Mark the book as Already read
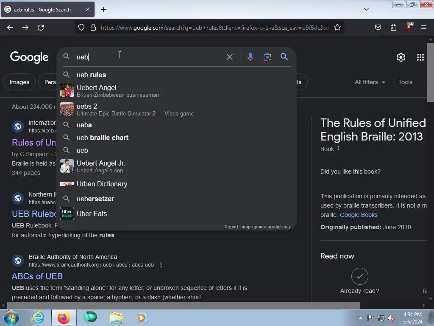 click(x=359, y=276)
